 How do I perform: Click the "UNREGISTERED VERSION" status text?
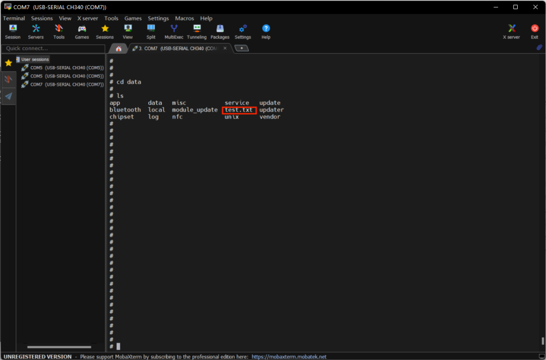(37, 356)
